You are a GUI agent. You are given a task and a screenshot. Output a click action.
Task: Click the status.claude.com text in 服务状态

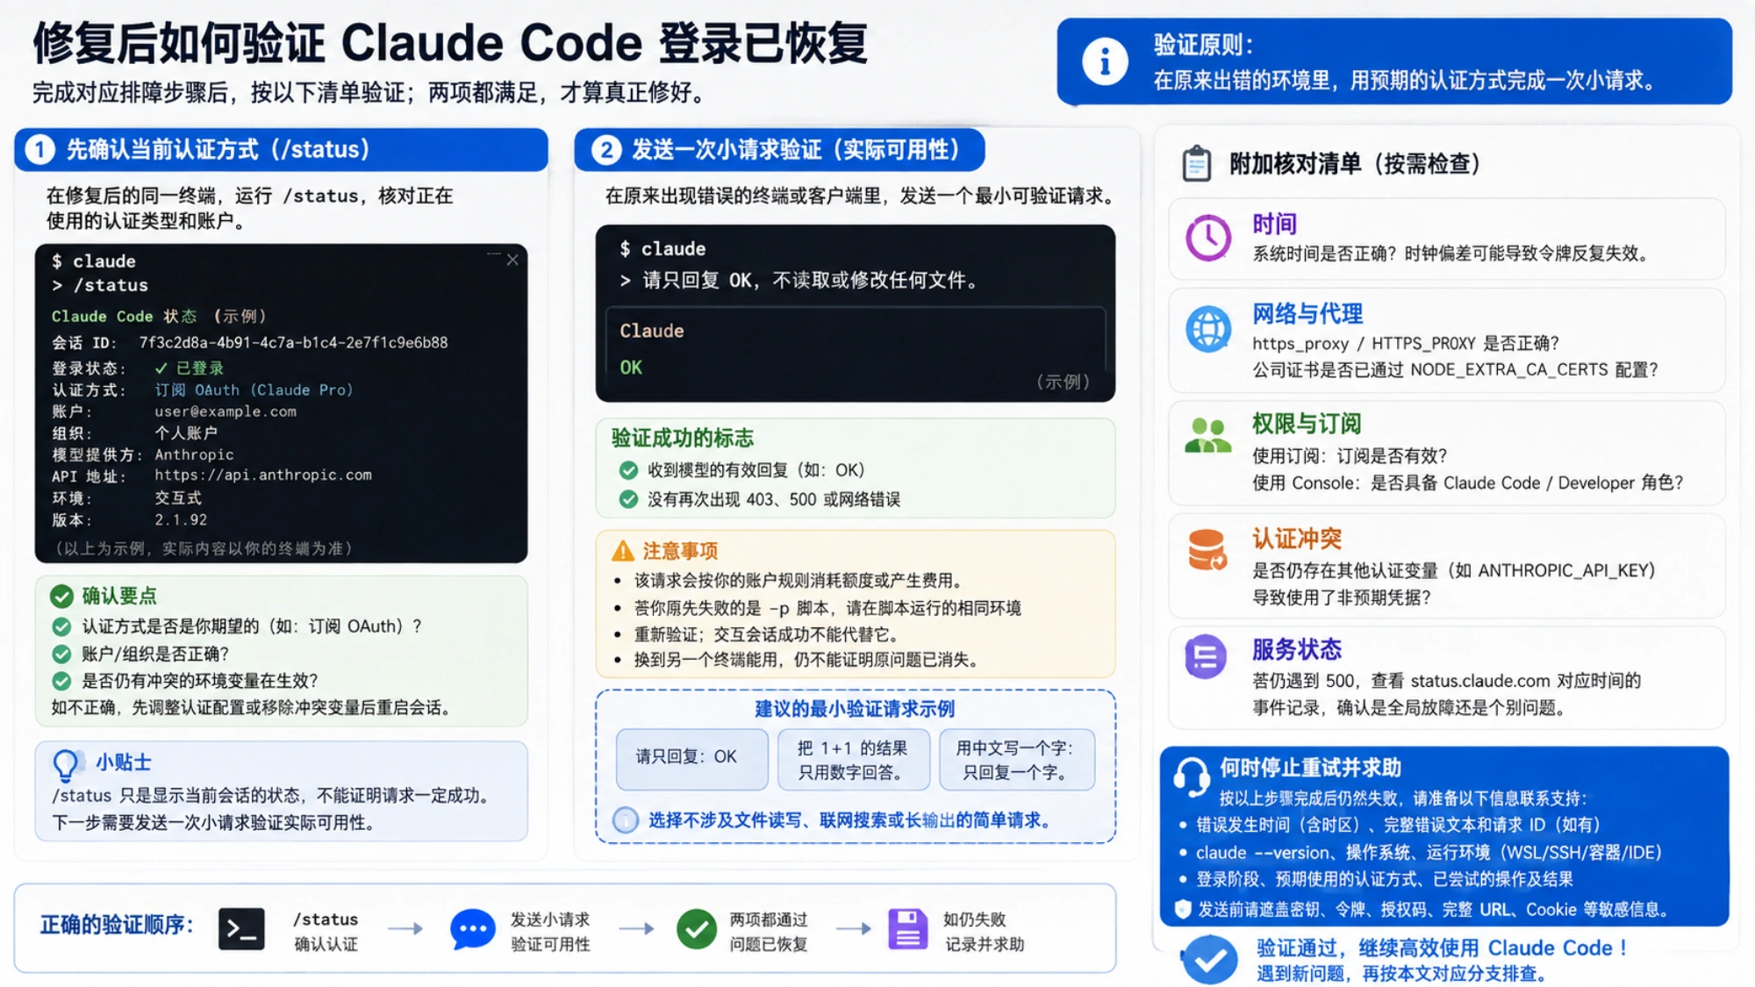click(x=1480, y=681)
